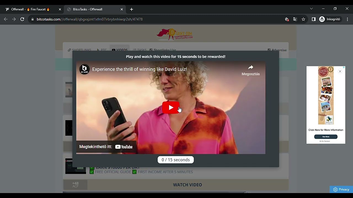The width and height of the screenshot is (353, 198).
Task: Click the Advertise link
Action: coord(277,50)
